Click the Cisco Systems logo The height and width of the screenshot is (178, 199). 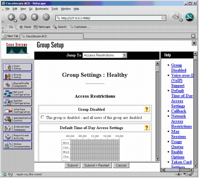tap(17, 49)
